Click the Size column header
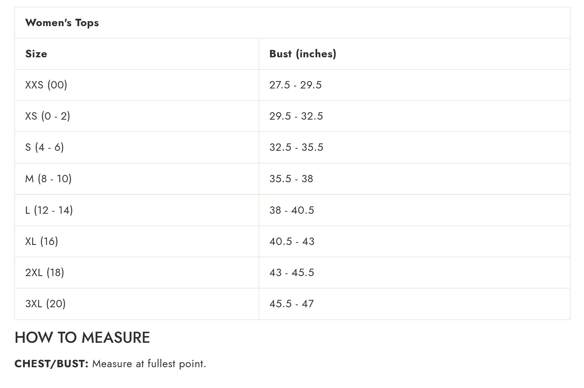 36,54
